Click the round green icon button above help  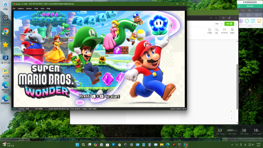(x=231, y=112)
